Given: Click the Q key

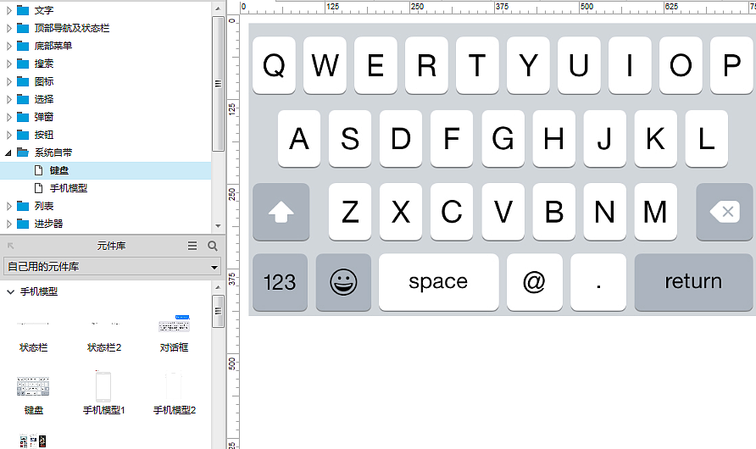Looking at the screenshot, I should pyautogui.click(x=274, y=65).
